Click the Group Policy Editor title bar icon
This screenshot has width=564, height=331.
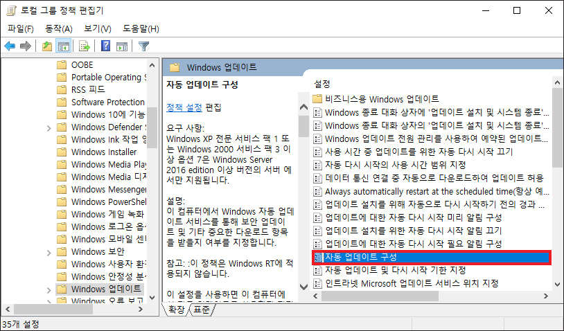tap(12, 10)
